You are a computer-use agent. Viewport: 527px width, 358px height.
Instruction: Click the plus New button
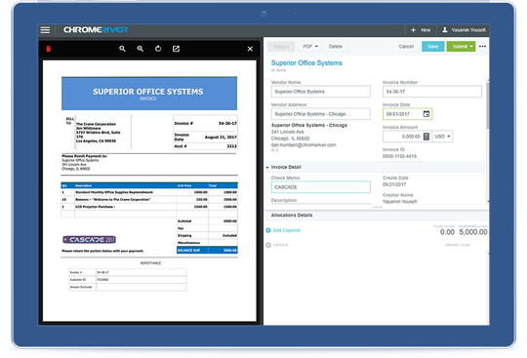(421, 30)
